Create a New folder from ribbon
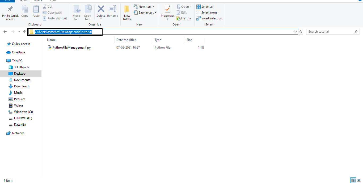This screenshot has width=363, height=183. (x=127, y=13)
